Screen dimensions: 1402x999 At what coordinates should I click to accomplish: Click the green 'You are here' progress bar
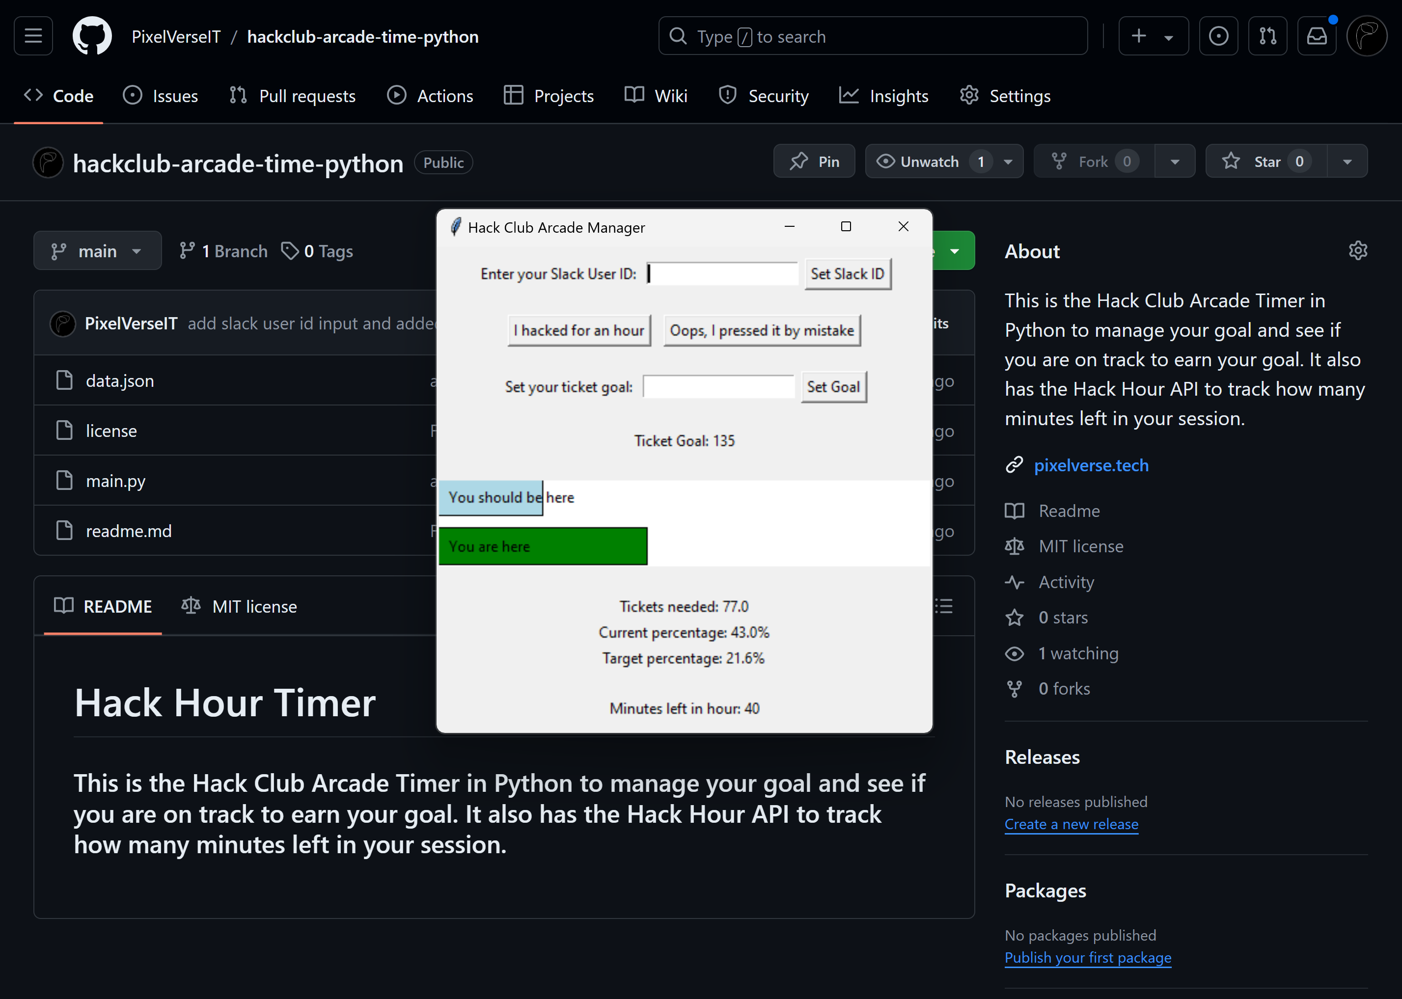(543, 545)
